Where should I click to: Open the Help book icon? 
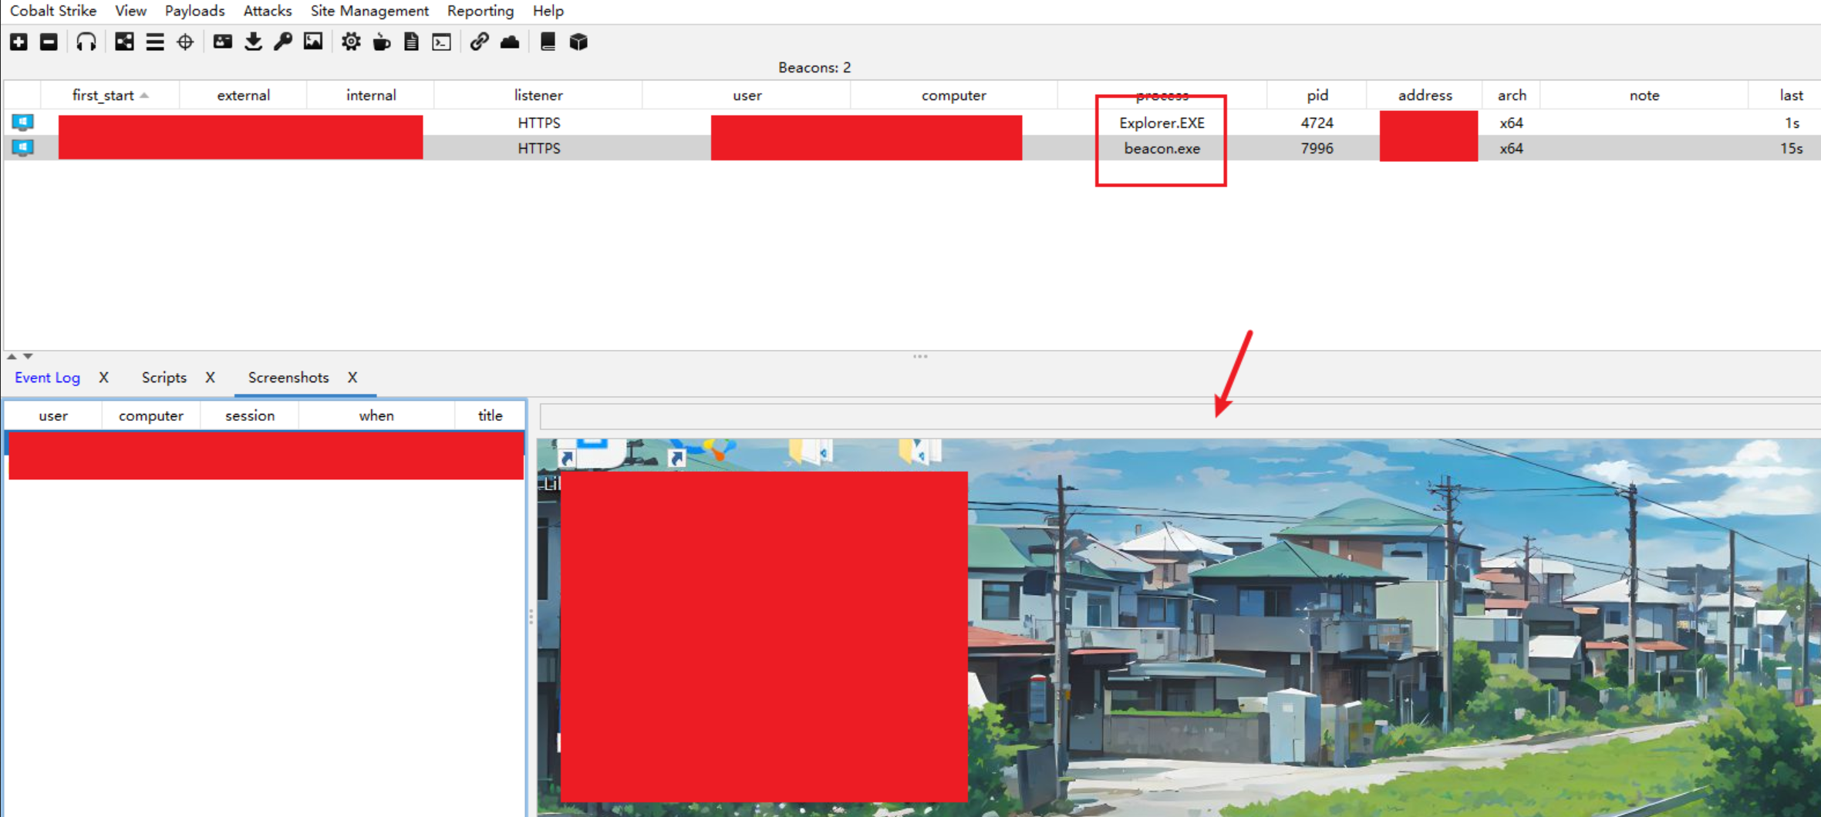(x=548, y=42)
